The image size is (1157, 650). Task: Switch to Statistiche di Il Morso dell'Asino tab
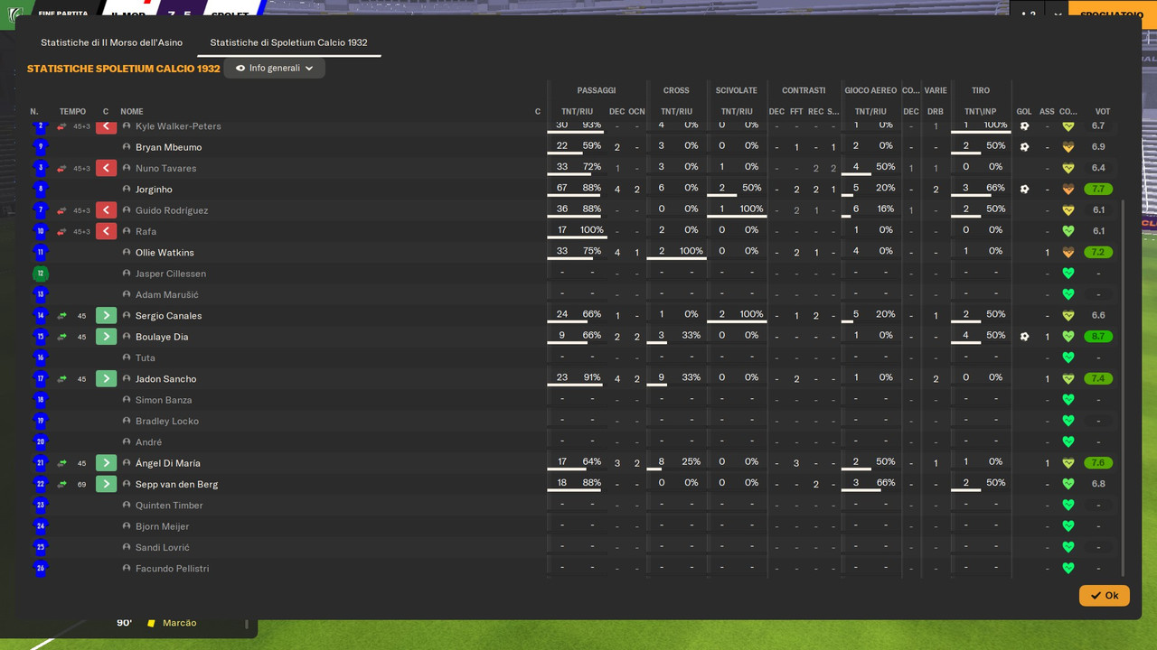tap(111, 42)
